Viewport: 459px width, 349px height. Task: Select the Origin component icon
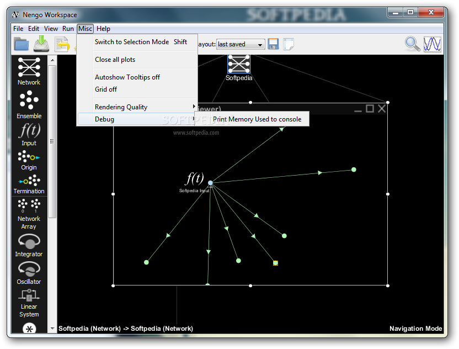click(29, 156)
